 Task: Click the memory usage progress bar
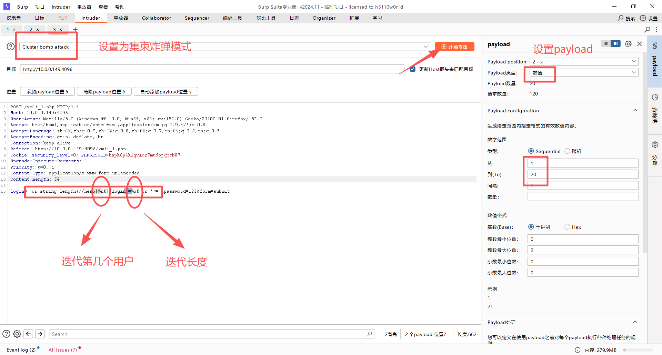click(x=638, y=350)
